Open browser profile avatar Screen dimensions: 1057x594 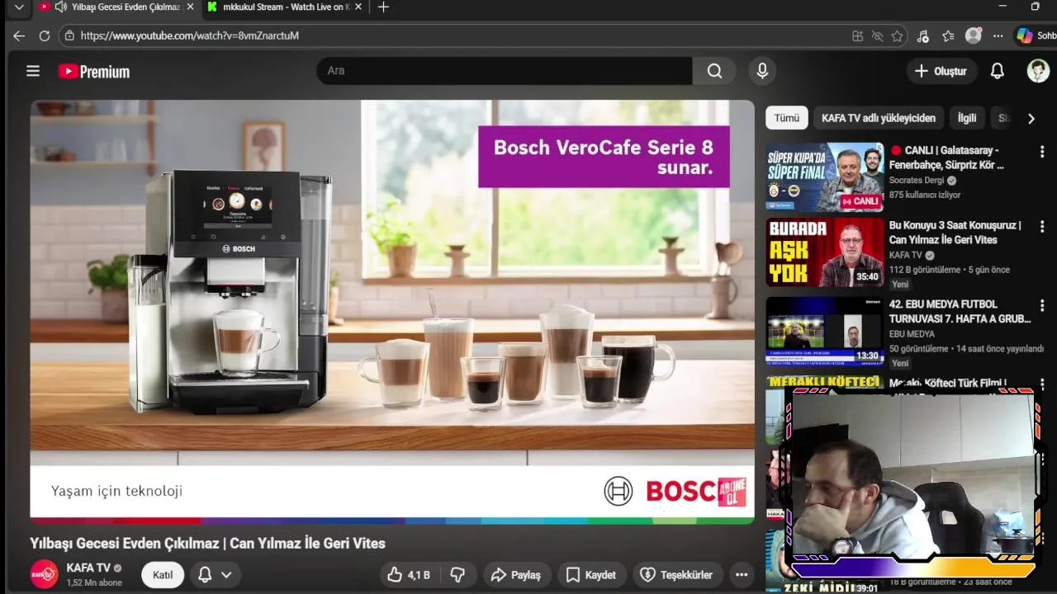click(974, 36)
